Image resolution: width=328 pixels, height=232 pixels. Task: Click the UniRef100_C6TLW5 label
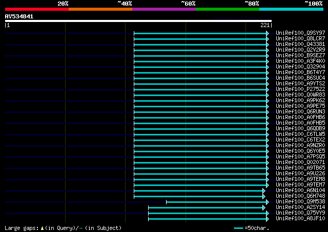coord(300,134)
